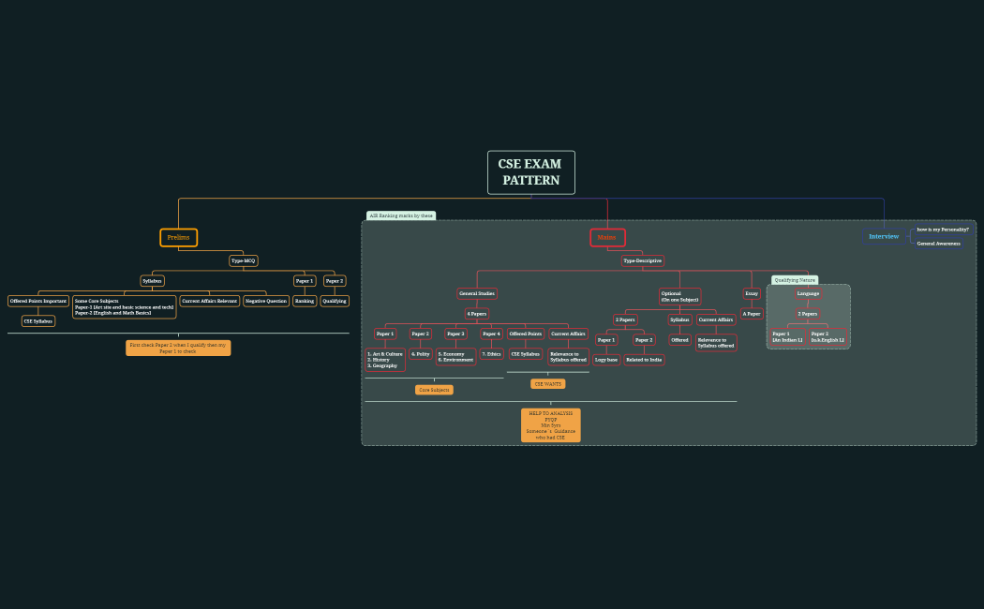The width and height of the screenshot is (984, 609).
Task: Click the Essay node
Action: click(752, 292)
